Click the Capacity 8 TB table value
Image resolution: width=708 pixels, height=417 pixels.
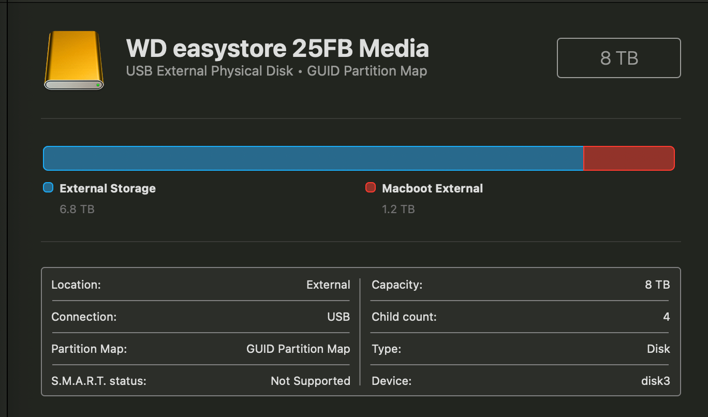coord(657,285)
